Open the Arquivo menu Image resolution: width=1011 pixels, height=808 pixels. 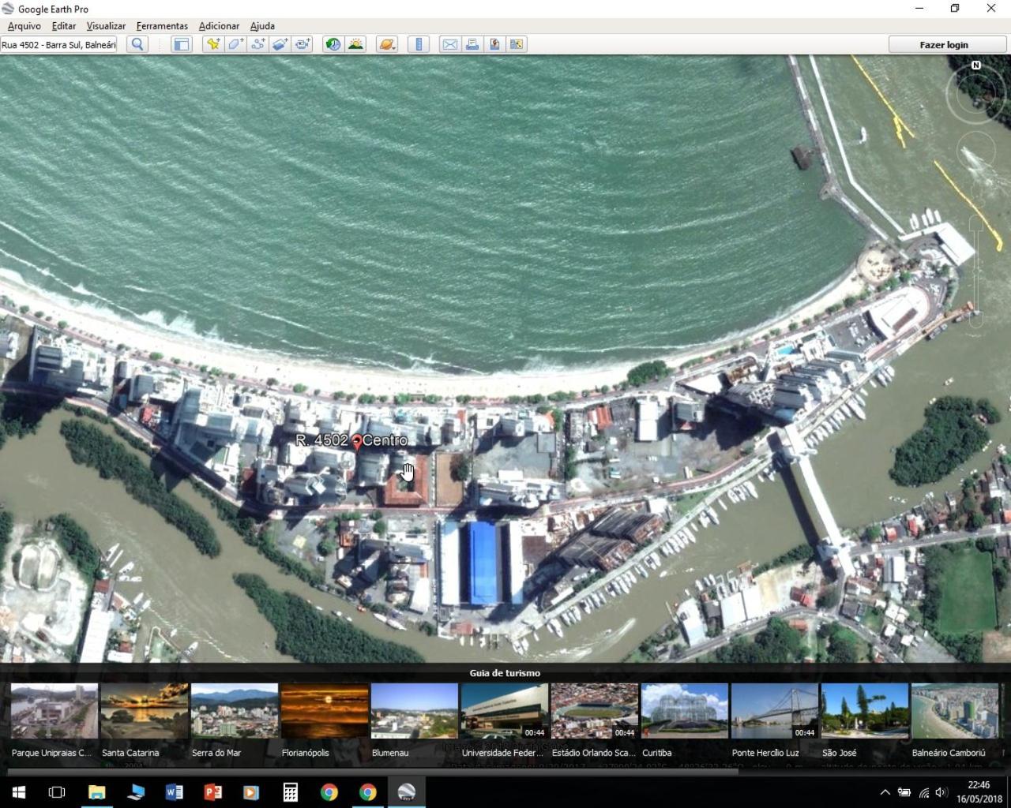point(24,26)
